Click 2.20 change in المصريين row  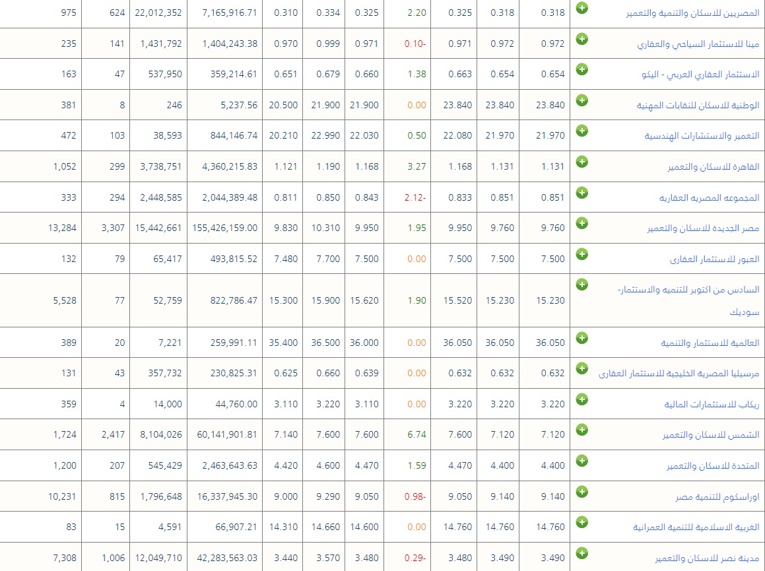[416, 13]
